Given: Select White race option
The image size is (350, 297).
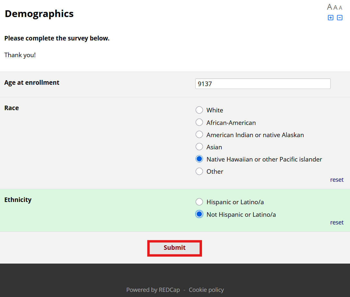Looking at the screenshot, I should coord(199,110).
